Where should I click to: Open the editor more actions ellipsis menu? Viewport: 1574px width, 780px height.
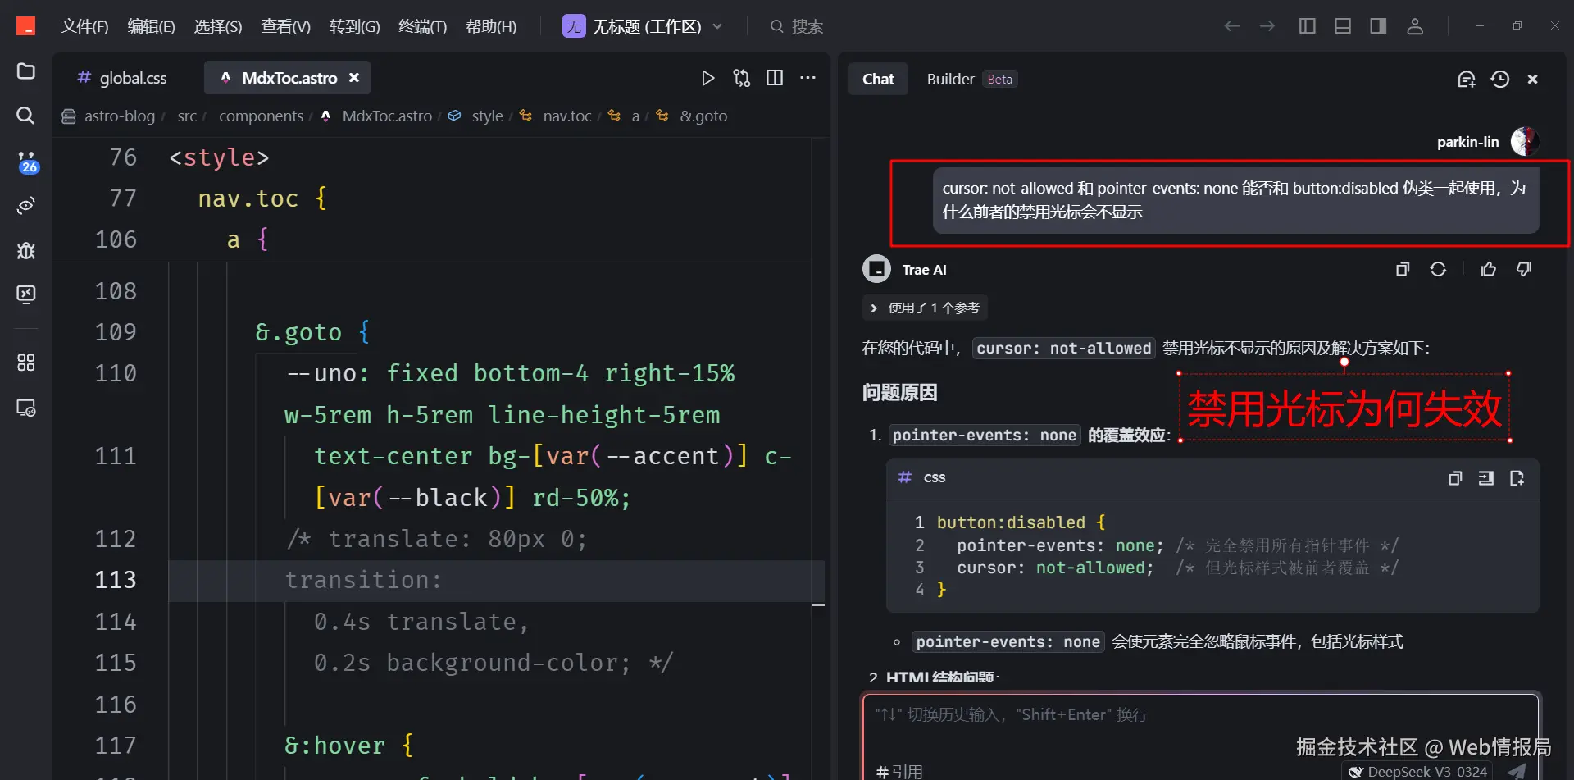[808, 77]
